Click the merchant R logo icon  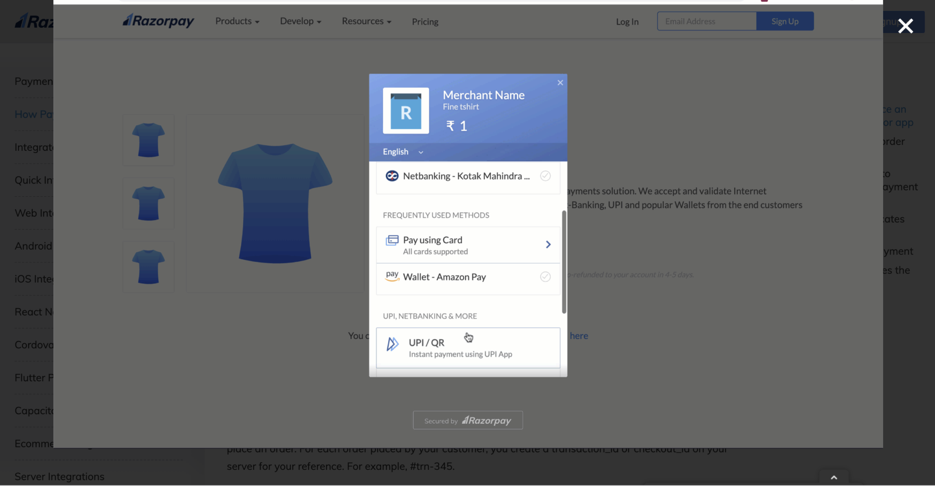[405, 111]
